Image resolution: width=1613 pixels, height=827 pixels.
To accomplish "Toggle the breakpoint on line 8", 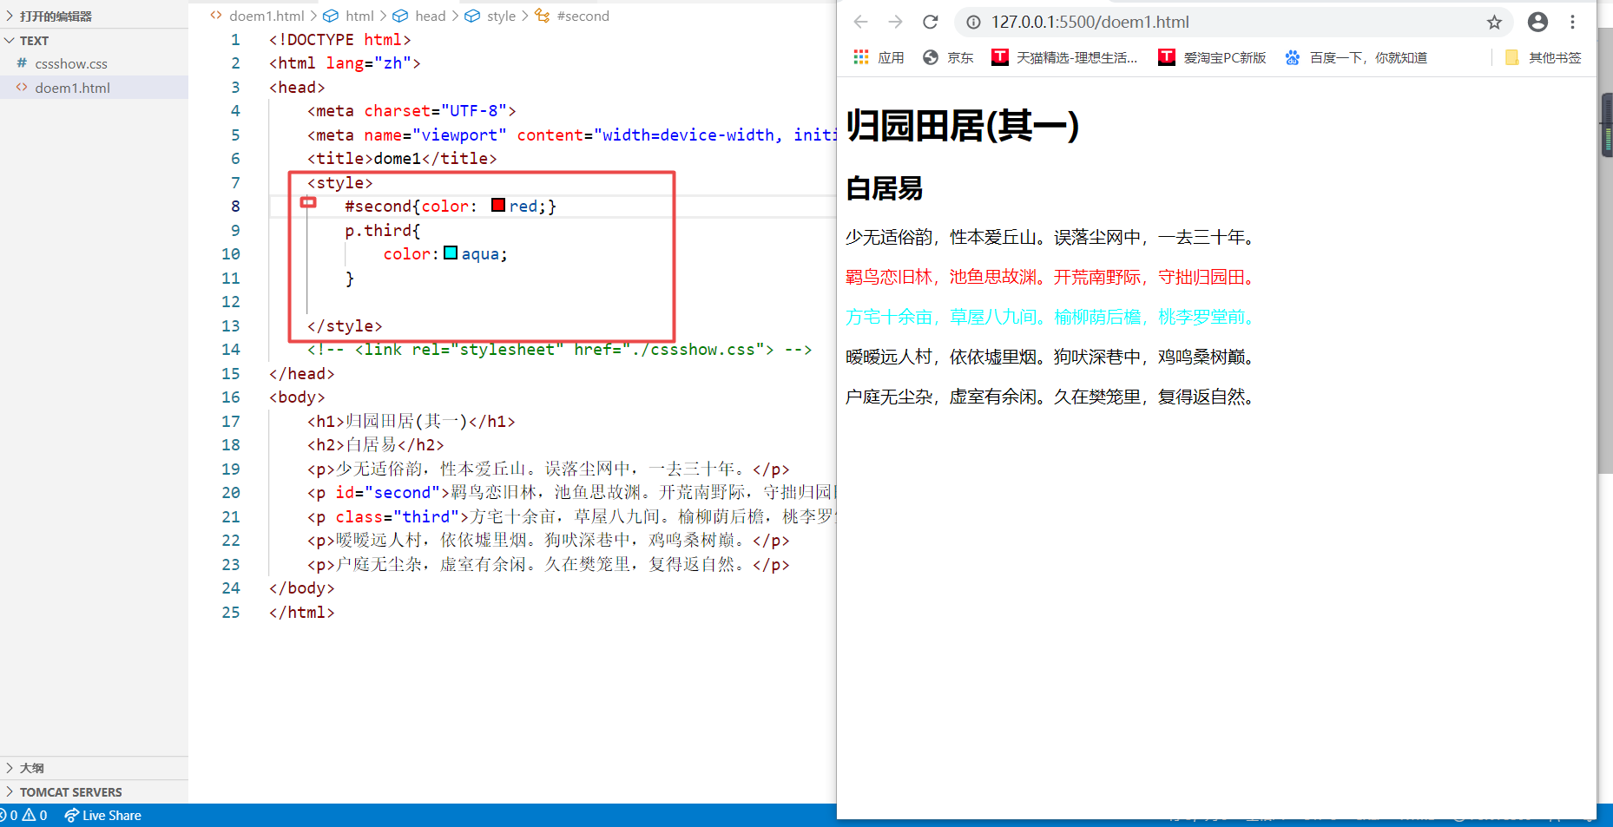I will tap(308, 202).
